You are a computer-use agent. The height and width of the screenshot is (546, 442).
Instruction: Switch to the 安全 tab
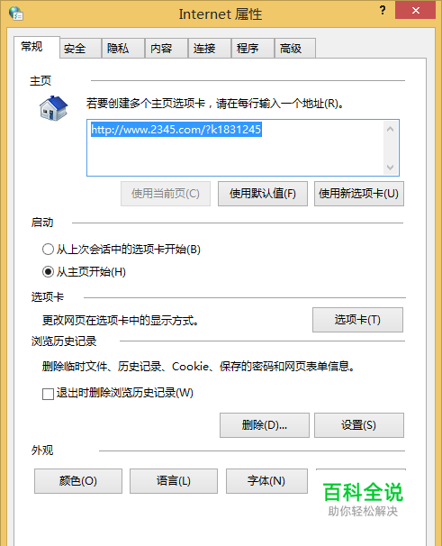[x=80, y=49]
